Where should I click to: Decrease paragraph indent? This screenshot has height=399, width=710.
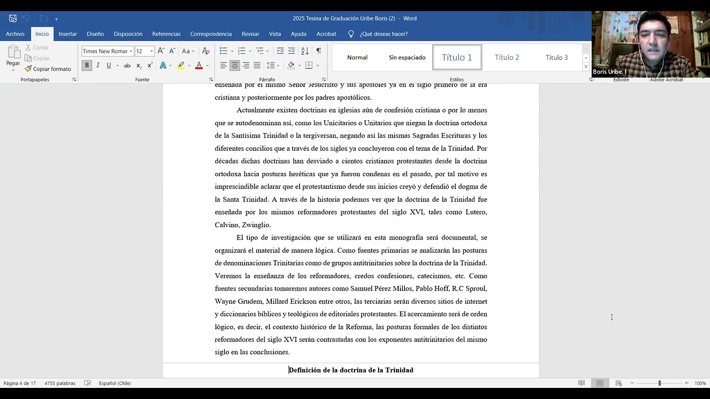[x=280, y=51]
